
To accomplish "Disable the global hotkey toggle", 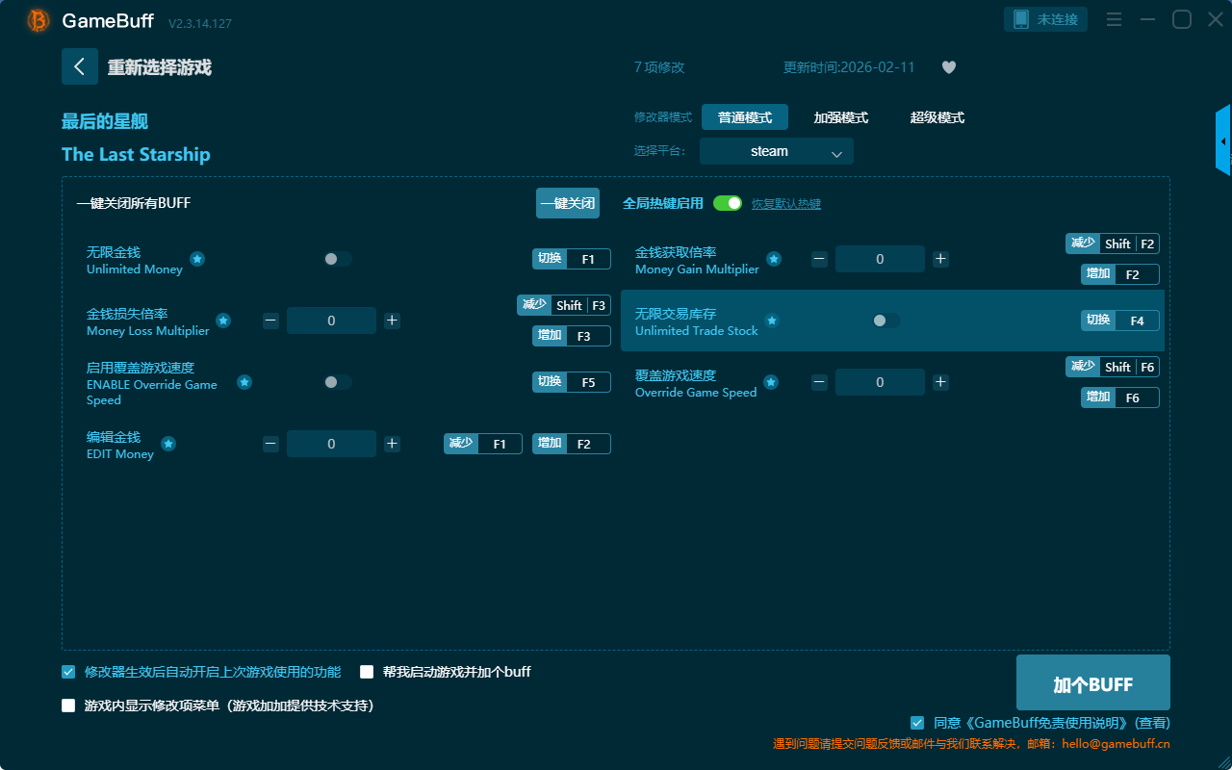I will [728, 203].
